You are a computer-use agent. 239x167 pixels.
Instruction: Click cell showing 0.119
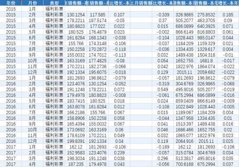(x=163, y=141)
